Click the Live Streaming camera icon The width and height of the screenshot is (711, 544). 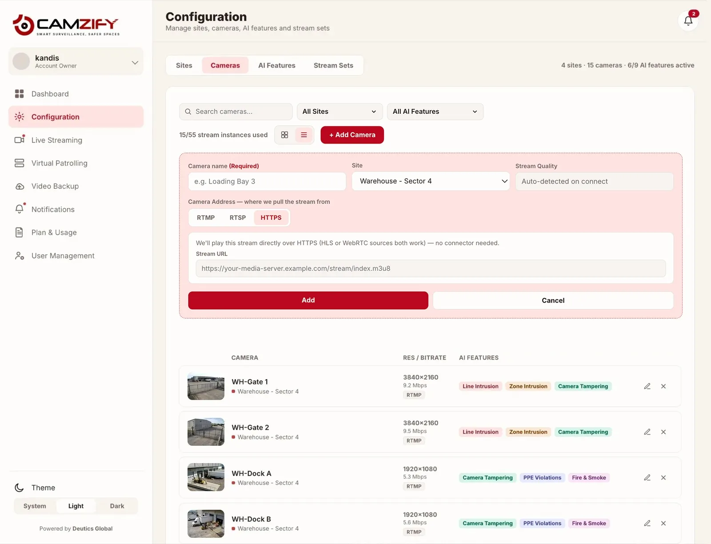[20, 140]
